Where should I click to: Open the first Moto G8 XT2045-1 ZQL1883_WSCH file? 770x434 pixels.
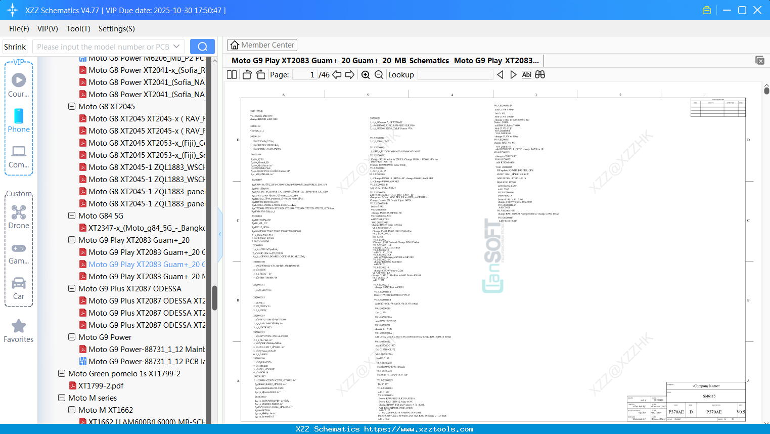[147, 167]
